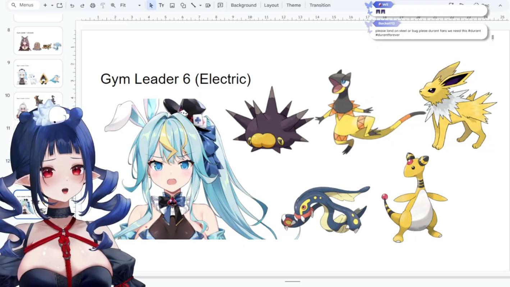510x287 pixels.
Task: Select the Paint format tool
Action: pyautogui.click(x=103, y=5)
